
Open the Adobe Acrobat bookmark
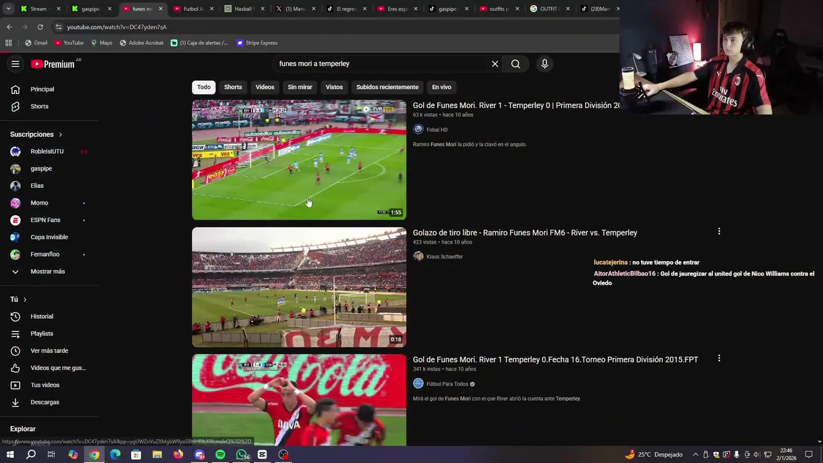click(x=141, y=43)
